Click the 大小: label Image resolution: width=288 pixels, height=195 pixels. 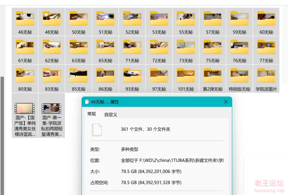click(x=95, y=172)
